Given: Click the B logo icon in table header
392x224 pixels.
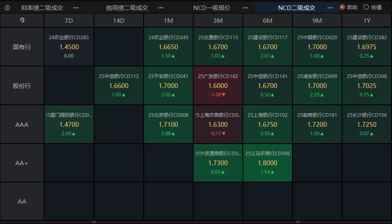Looking at the screenshot, I should tap(22, 20).
